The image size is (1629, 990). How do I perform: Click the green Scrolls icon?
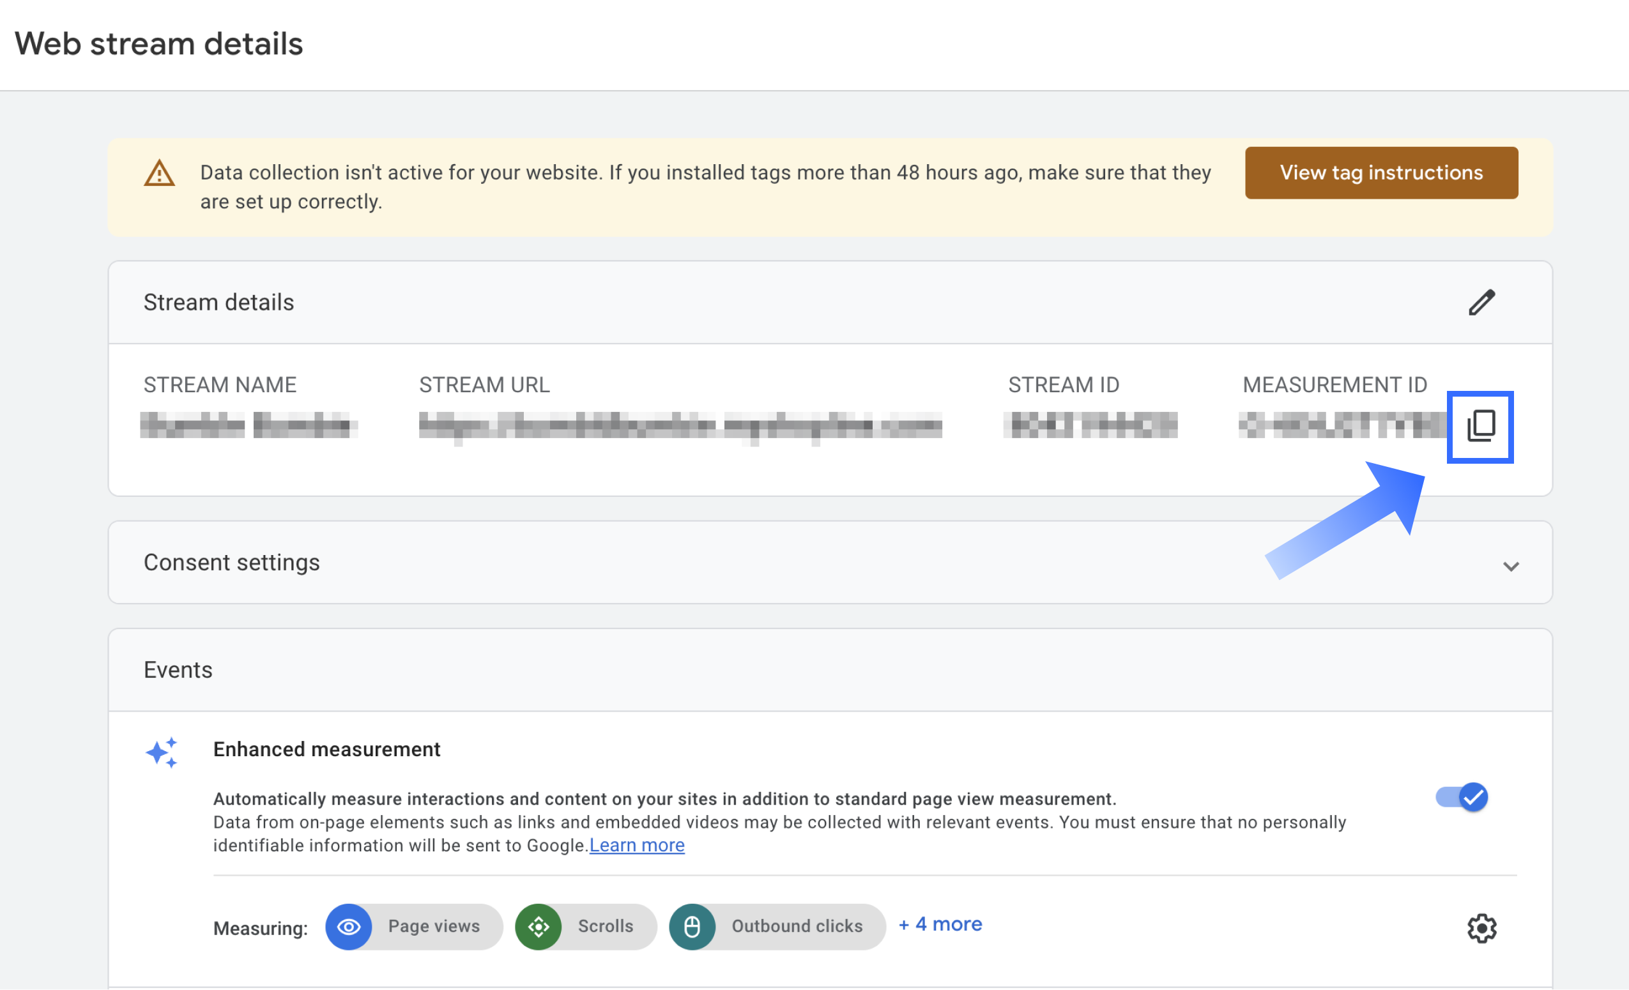[x=538, y=927]
